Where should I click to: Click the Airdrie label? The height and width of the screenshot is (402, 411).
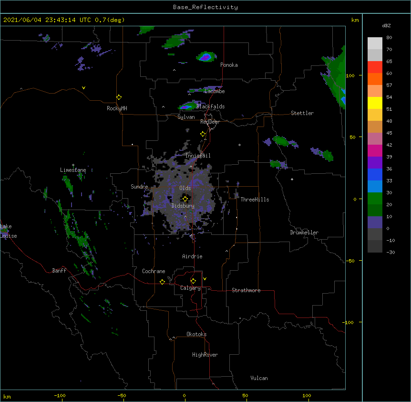pyautogui.click(x=192, y=256)
